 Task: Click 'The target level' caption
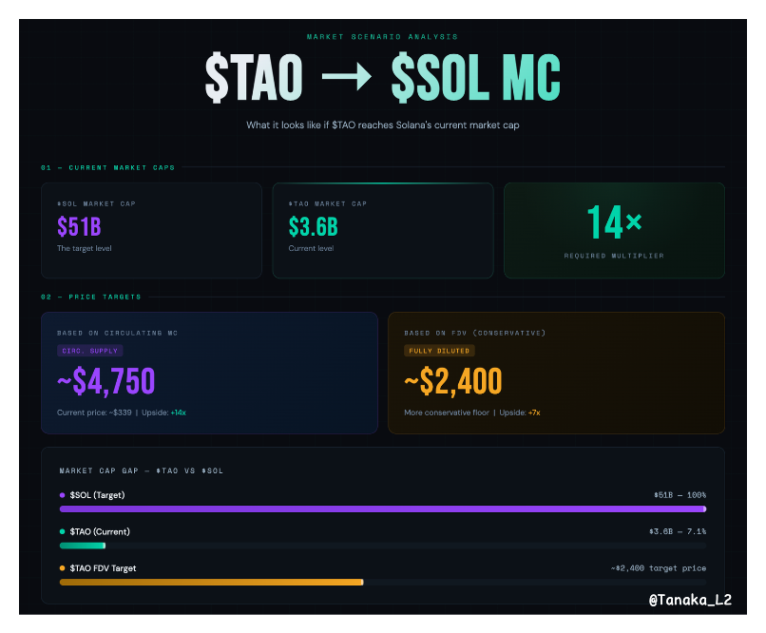(84, 248)
